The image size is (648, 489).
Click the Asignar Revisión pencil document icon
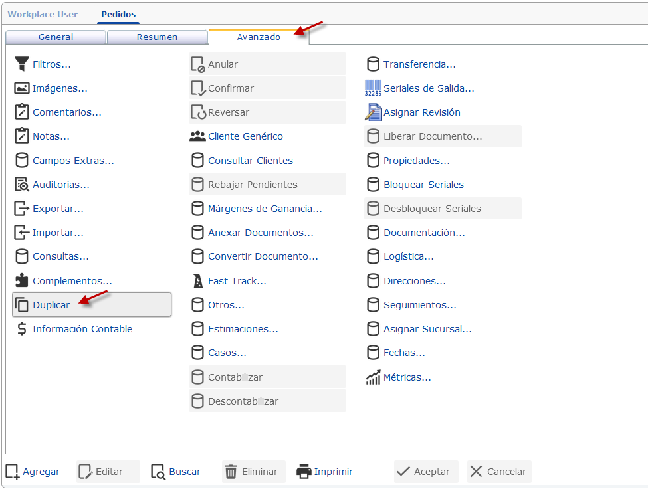click(x=373, y=112)
